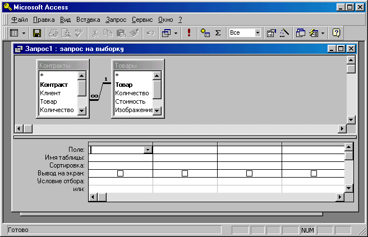Select the Изображение field in the Товары table
Viewport: 368px width, 237px height.
click(x=134, y=110)
